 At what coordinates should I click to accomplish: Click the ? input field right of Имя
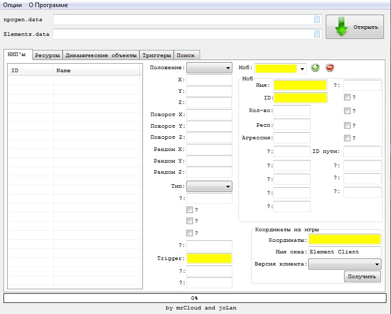coord(362,85)
